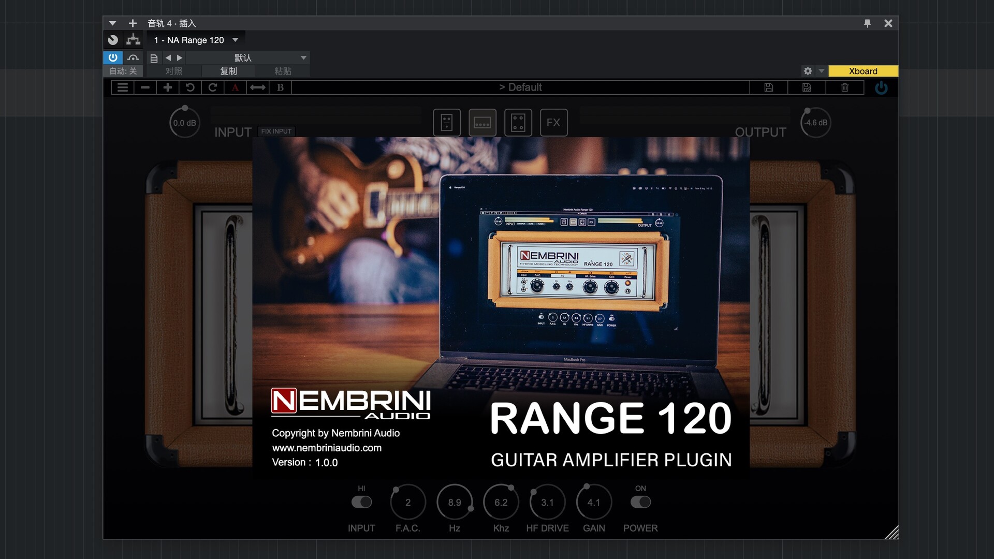
Task: Toggle the blue plugin power icon at top right
Action: coord(881,88)
